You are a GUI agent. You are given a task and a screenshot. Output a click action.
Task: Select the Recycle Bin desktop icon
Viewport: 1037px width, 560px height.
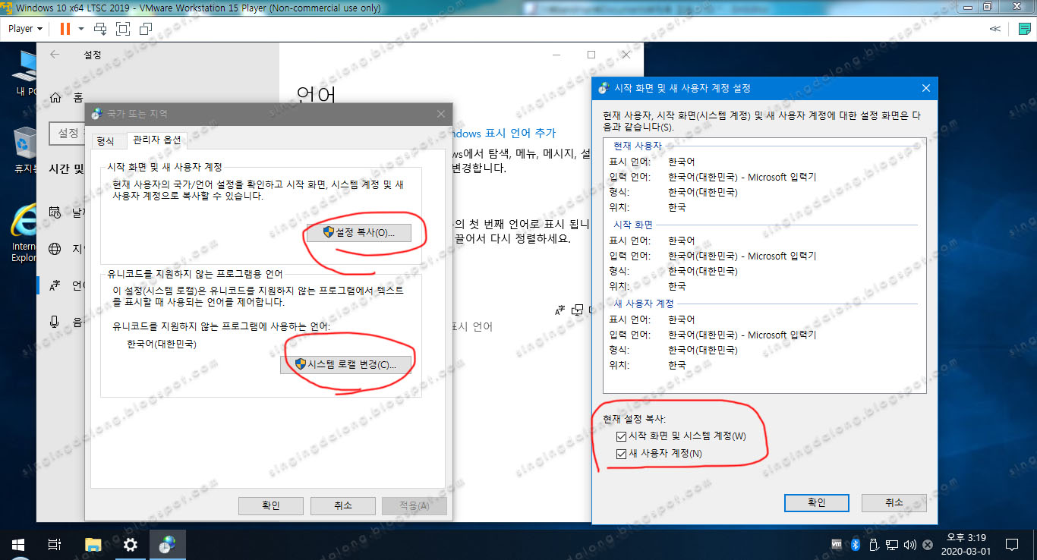(27, 149)
